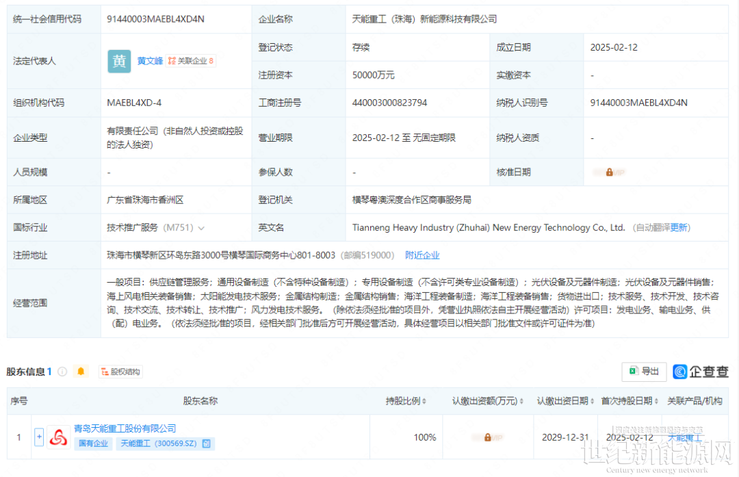Select establishment date 2025-02-12 value

click(x=614, y=48)
